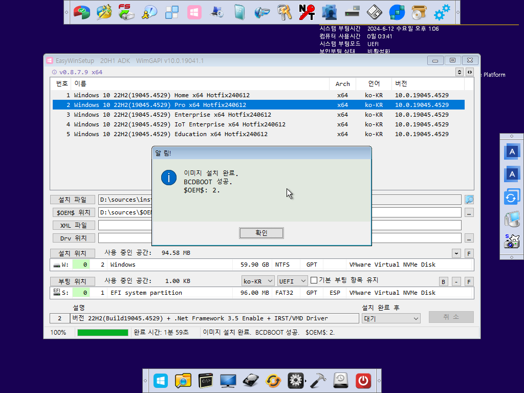Open the hard disk drive tool
The height and width of the screenshot is (393, 524).
click(251, 381)
